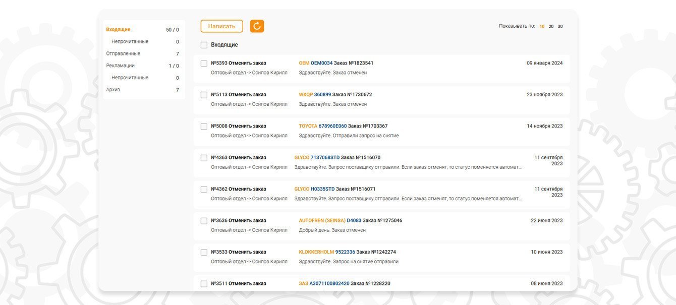Check the box for message №4362
The image size is (676, 305).
204,190
